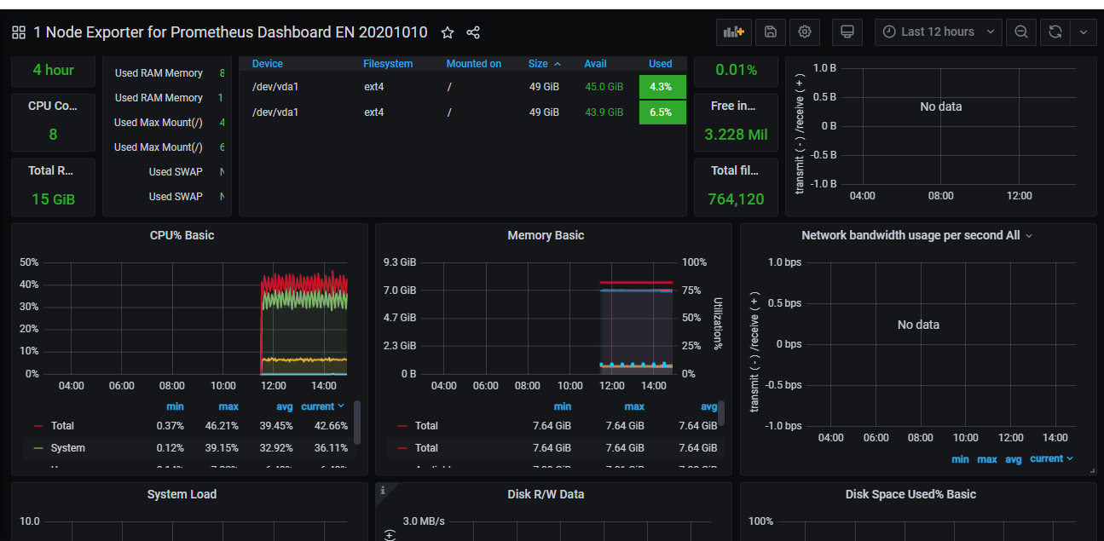Screen dimensions: 1104x541
Task: Click the 36.11% current System value
Action: (331, 448)
